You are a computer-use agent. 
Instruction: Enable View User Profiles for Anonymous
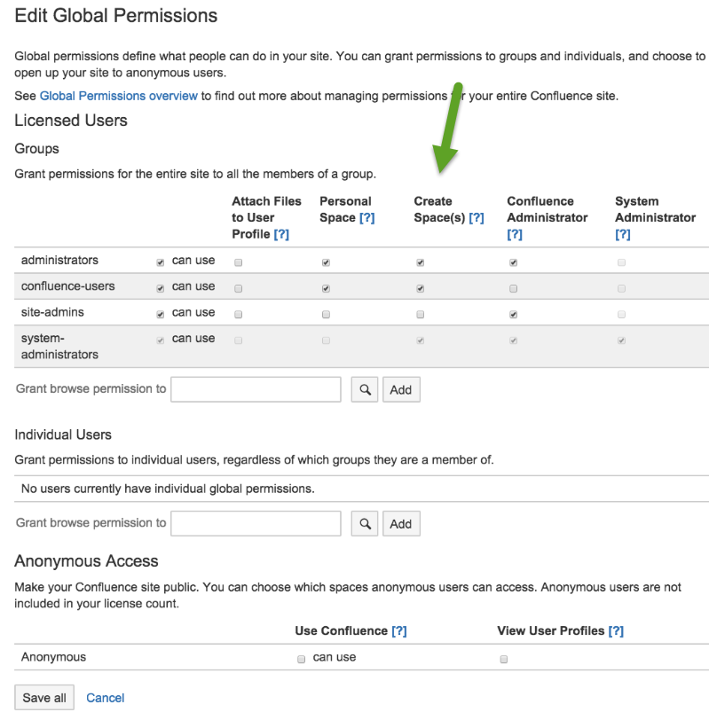pyautogui.click(x=504, y=659)
